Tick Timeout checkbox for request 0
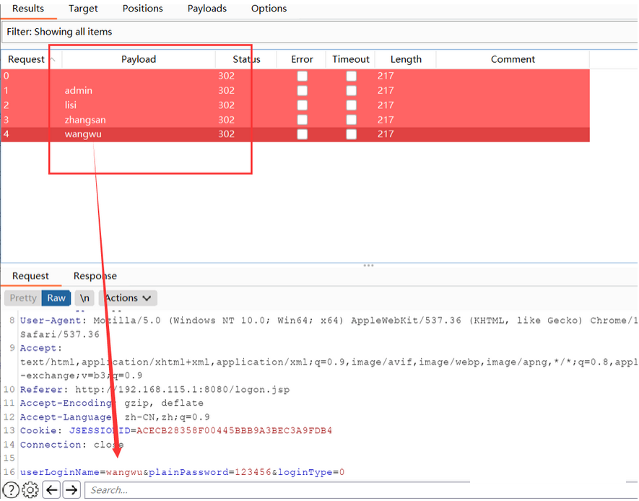The height and width of the screenshot is (501, 639). pyautogui.click(x=351, y=76)
